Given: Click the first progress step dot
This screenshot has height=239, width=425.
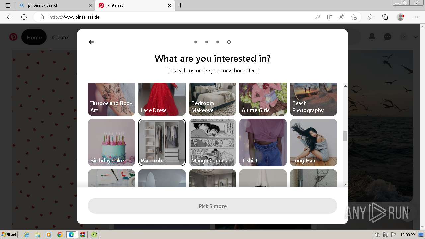Looking at the screenshot, I should pos(196,42).
